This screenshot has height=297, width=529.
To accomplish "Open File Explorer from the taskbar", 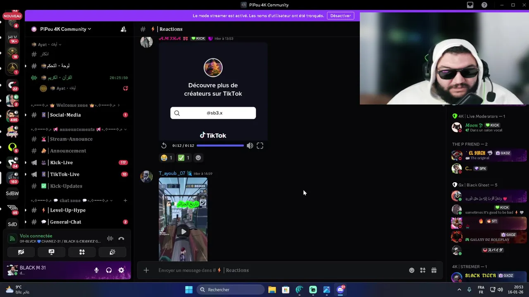I will [x=272, y=290].
